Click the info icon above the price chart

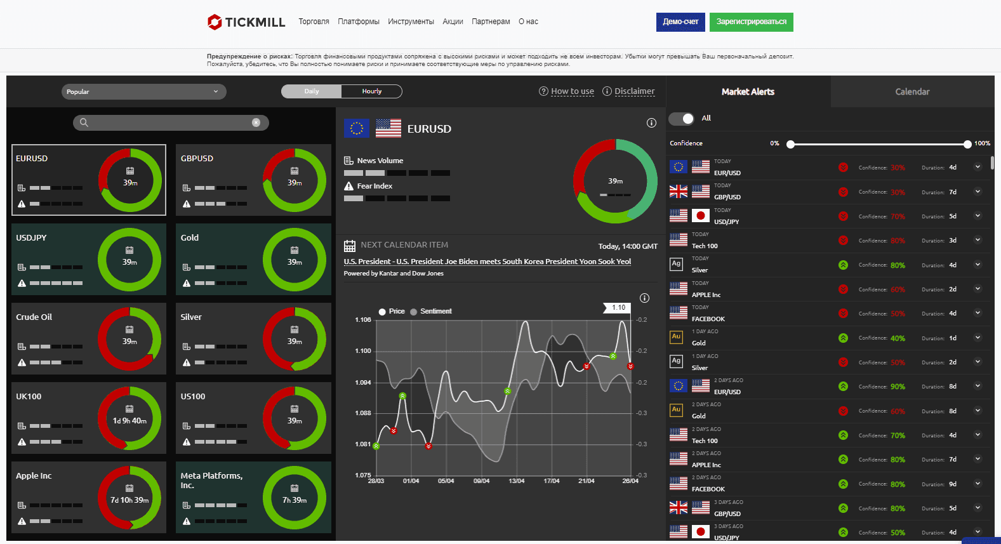pyautogui.click(x=644, y=298)
